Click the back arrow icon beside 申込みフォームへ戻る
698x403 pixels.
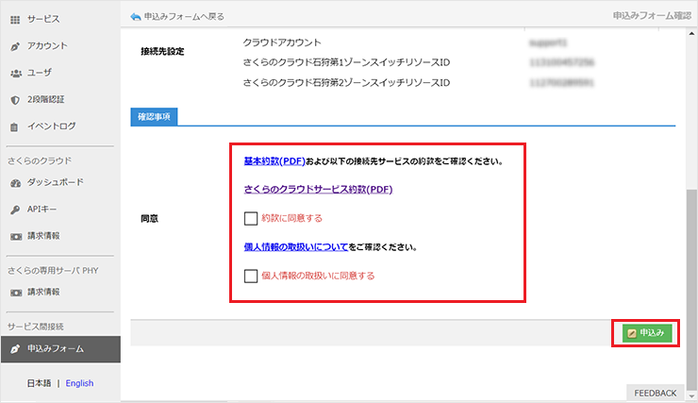coord(135,17)
